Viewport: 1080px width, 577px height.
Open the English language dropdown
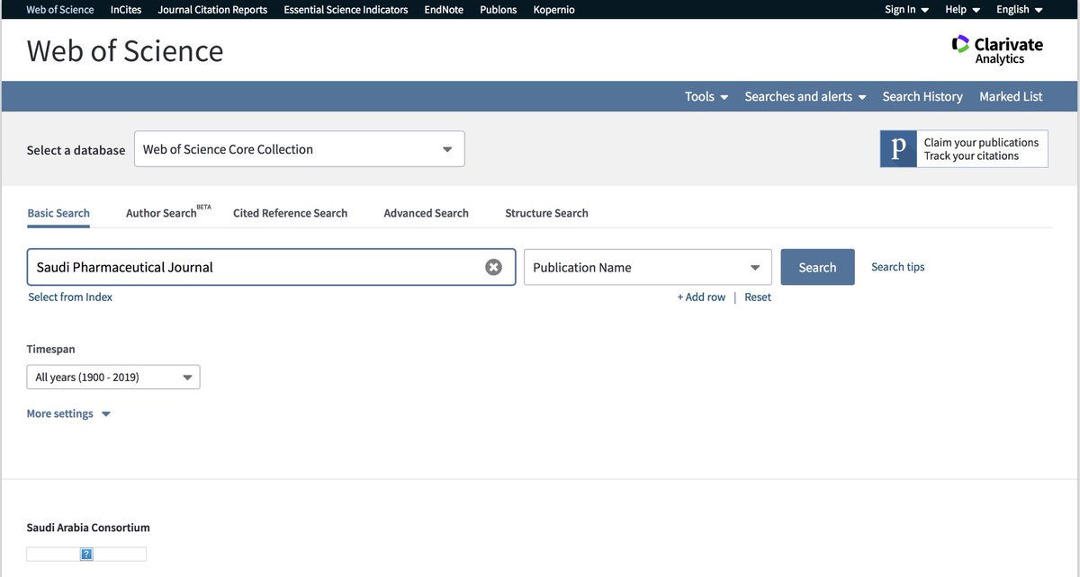point(1020,10)
